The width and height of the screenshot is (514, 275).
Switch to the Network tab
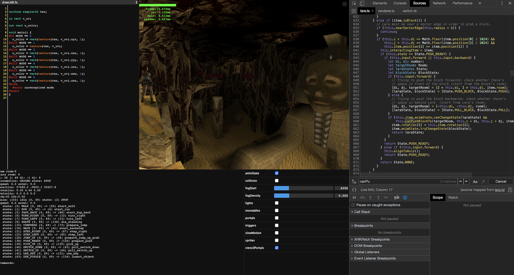click(439, 3)
